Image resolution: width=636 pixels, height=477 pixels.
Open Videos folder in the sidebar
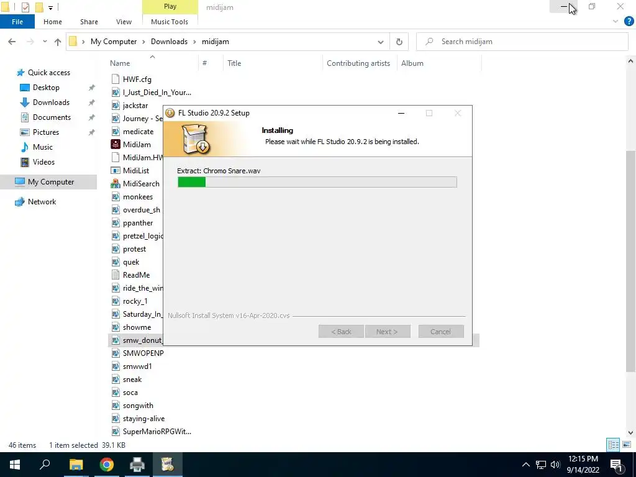pos(43,162)
